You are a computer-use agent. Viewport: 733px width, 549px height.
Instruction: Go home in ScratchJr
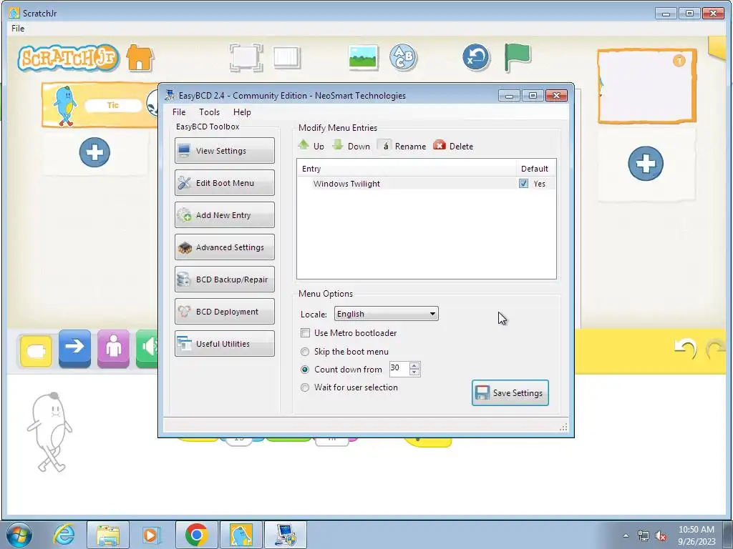[x=140, y=58]
